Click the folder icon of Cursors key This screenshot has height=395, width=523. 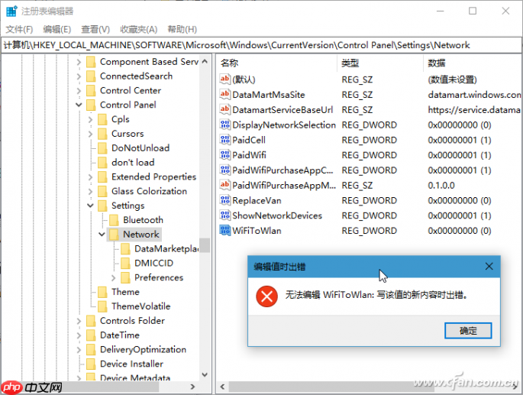[102, 134]
